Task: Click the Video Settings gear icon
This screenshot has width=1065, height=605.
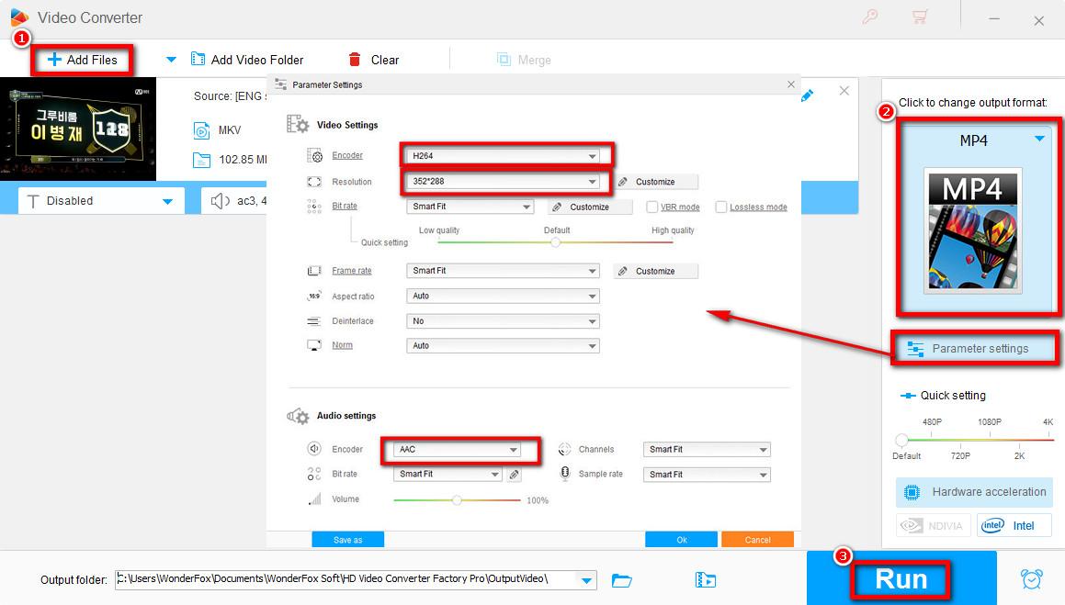Action: coord(298,124)
